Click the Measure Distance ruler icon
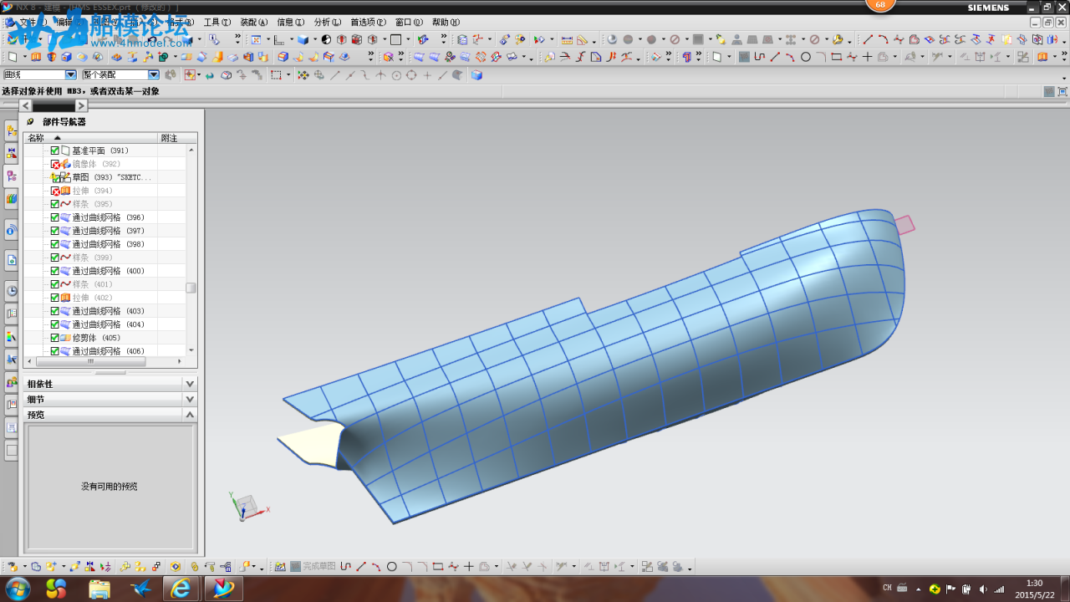 pyautogui.click(x=566, y=39)
